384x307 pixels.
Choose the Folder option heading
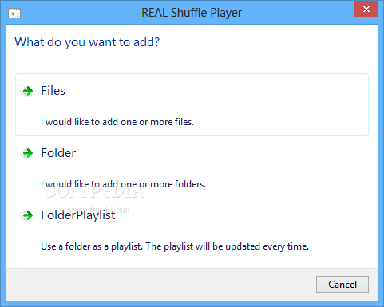pos(58,153)
